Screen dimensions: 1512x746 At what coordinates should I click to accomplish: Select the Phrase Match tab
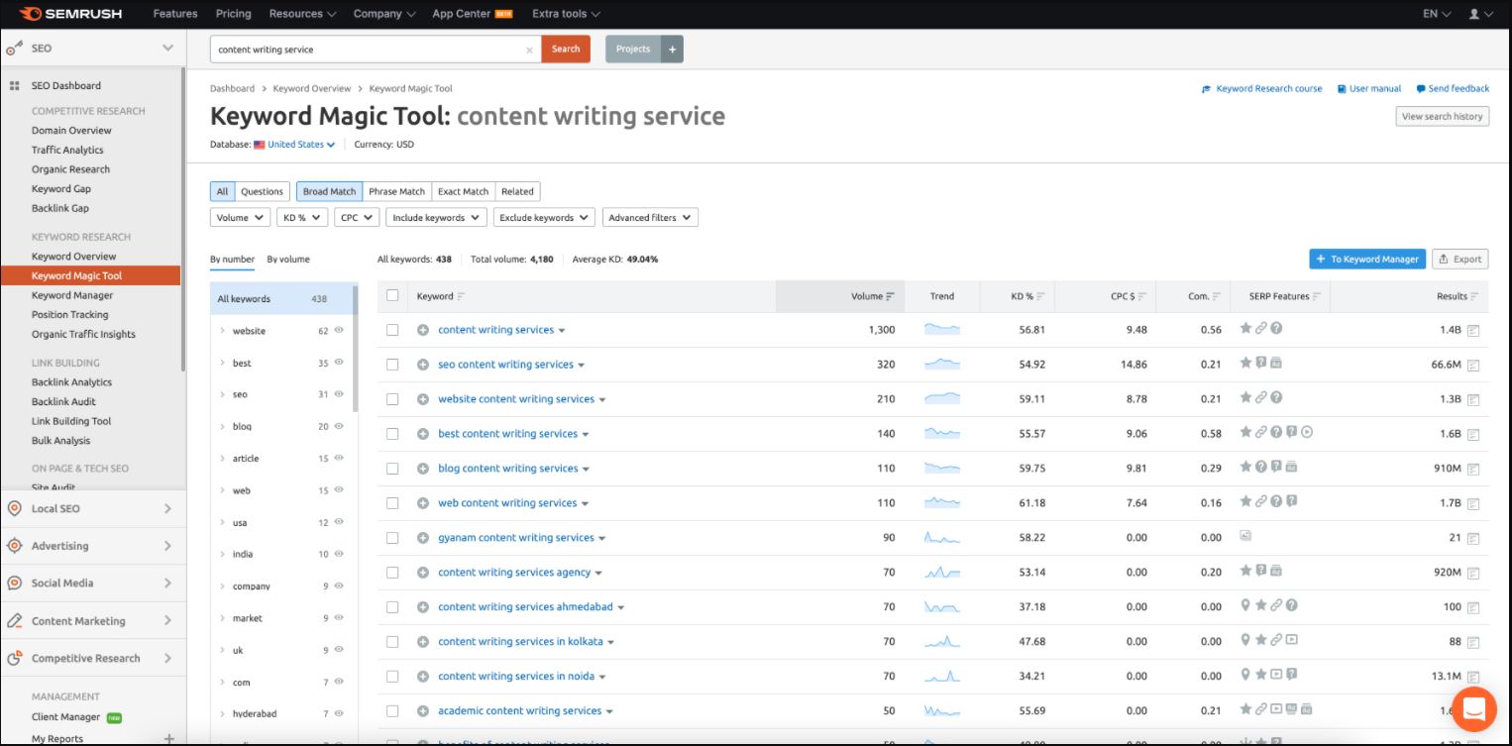coord(396,191)
